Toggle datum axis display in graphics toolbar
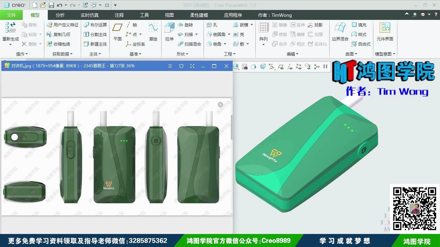The width and height of the screenshot is (440, 247). (x=290, y=67)
